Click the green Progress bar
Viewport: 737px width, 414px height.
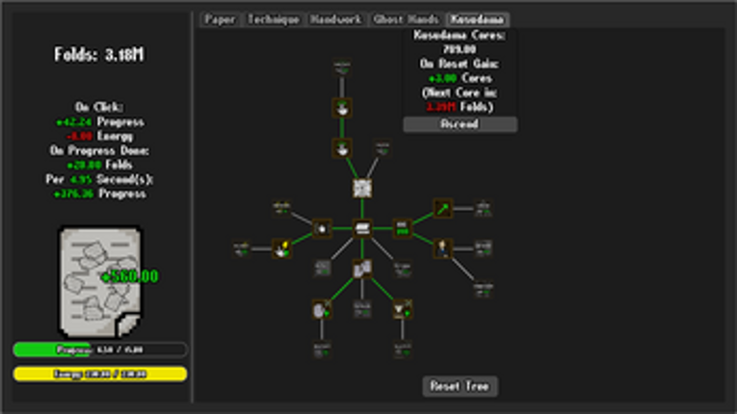coord(100,349)
